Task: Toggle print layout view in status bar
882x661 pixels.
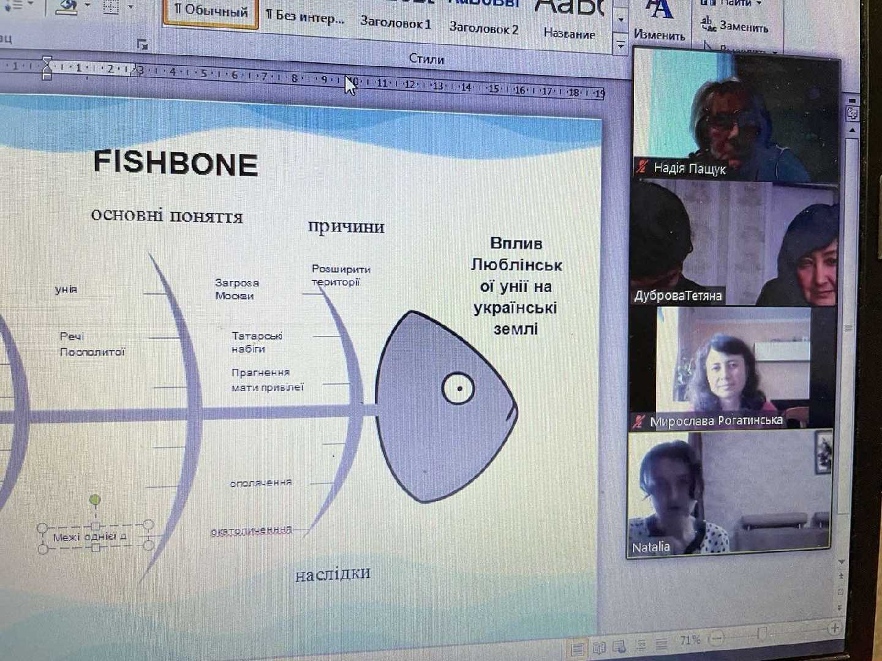Action: [x=577, y=649]
